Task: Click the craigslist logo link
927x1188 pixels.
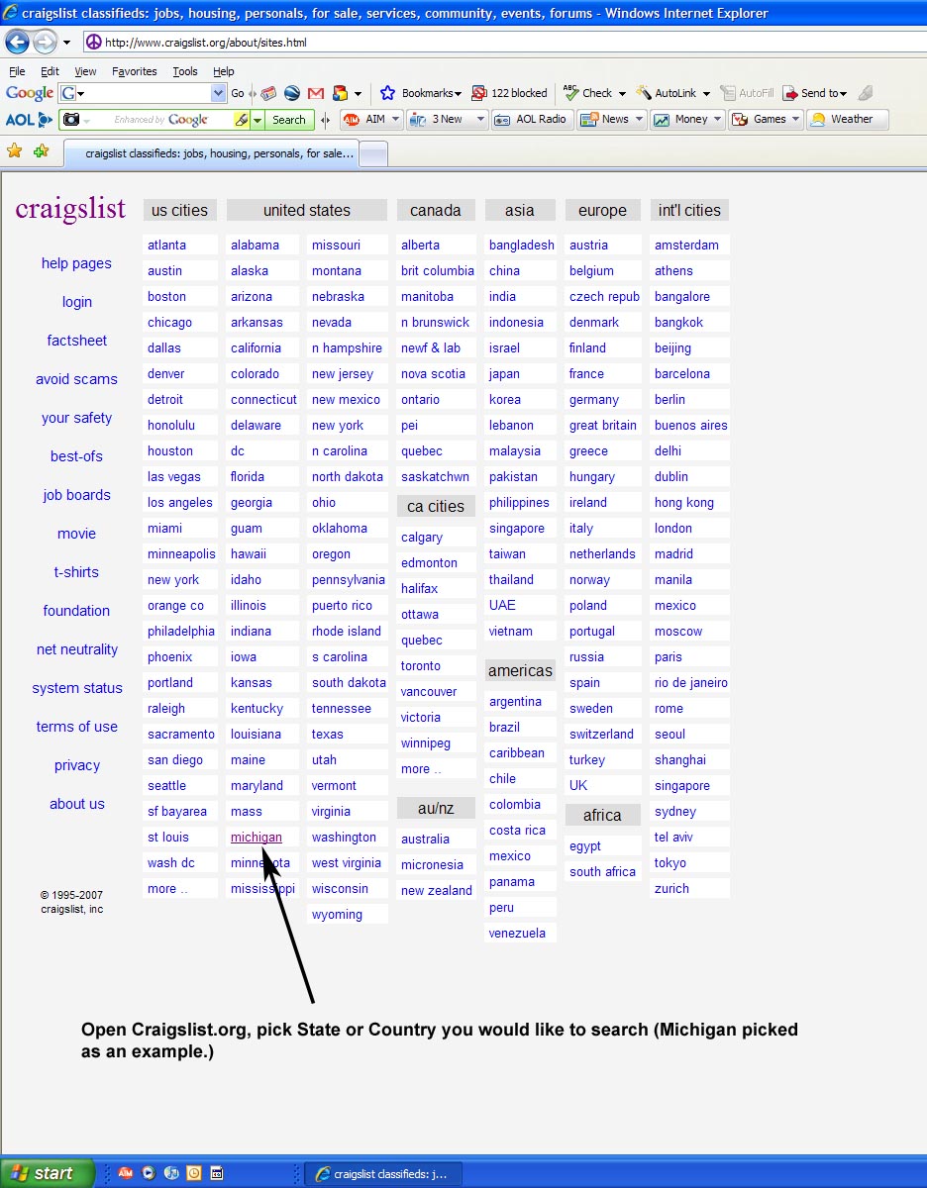Action: coord(70,209)
